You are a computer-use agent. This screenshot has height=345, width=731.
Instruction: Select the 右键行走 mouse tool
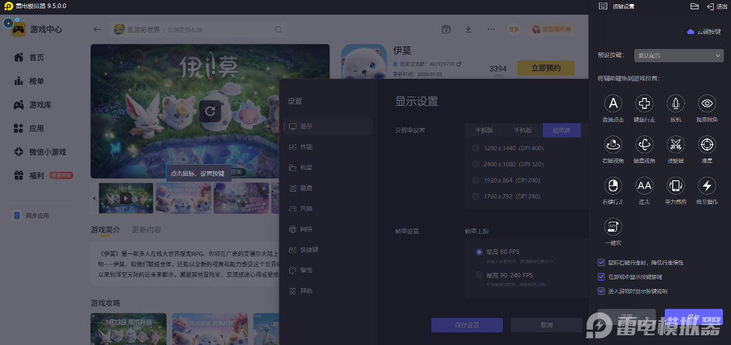pyautogui.click(x=613, y=185)
